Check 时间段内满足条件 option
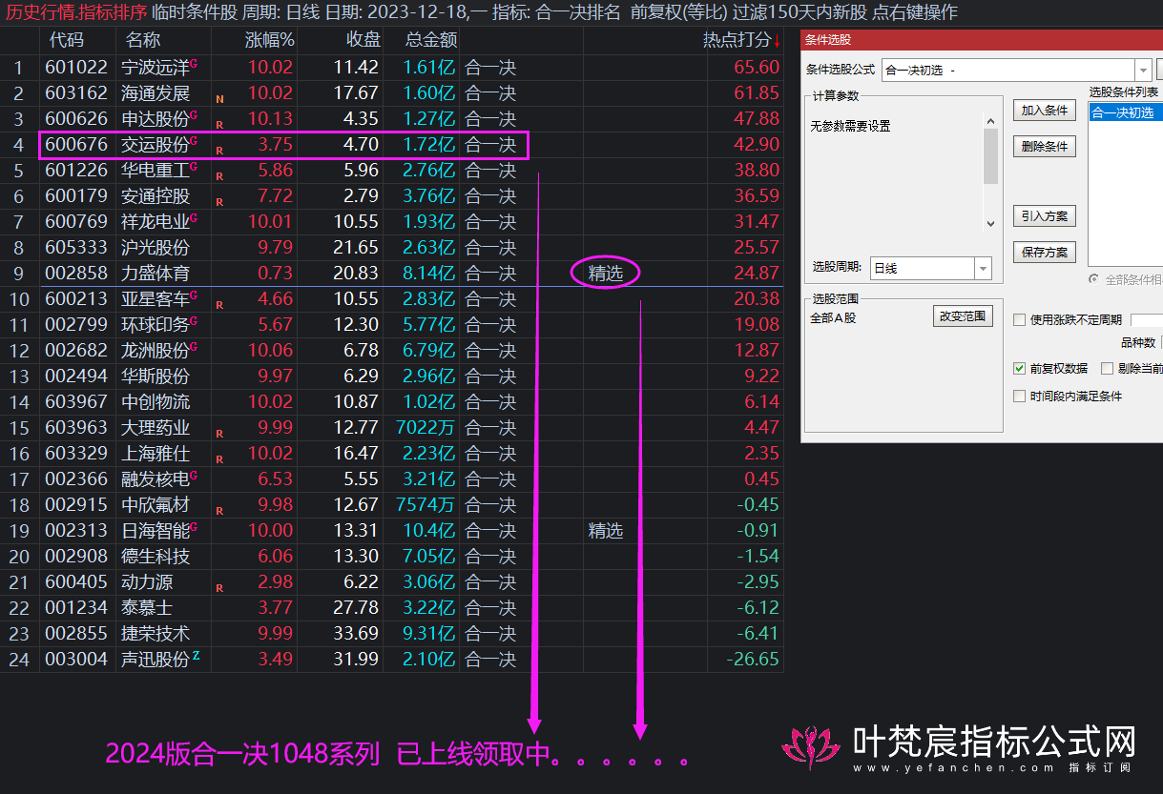This screenshot has height=794, width=1163. point(1019,396)
